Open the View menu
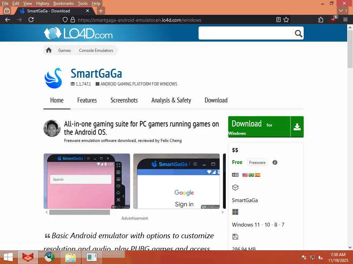The width and height of the screenshot is (353, 264). [28, 3]
